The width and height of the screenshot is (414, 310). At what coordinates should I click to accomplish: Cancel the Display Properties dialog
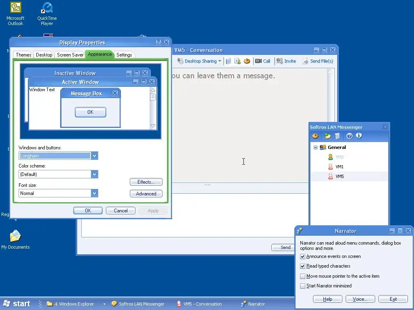coord(120,211)
